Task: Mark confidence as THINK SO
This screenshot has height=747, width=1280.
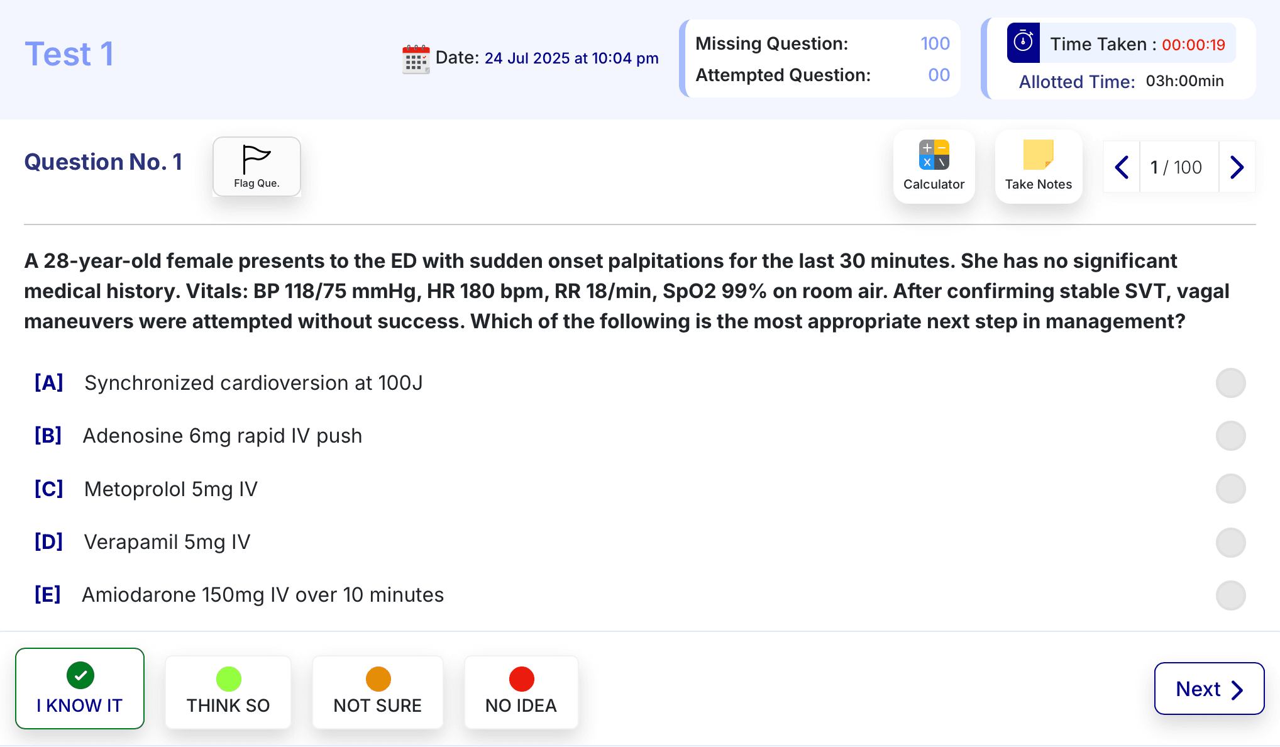Action: click(x=228, y=692)
